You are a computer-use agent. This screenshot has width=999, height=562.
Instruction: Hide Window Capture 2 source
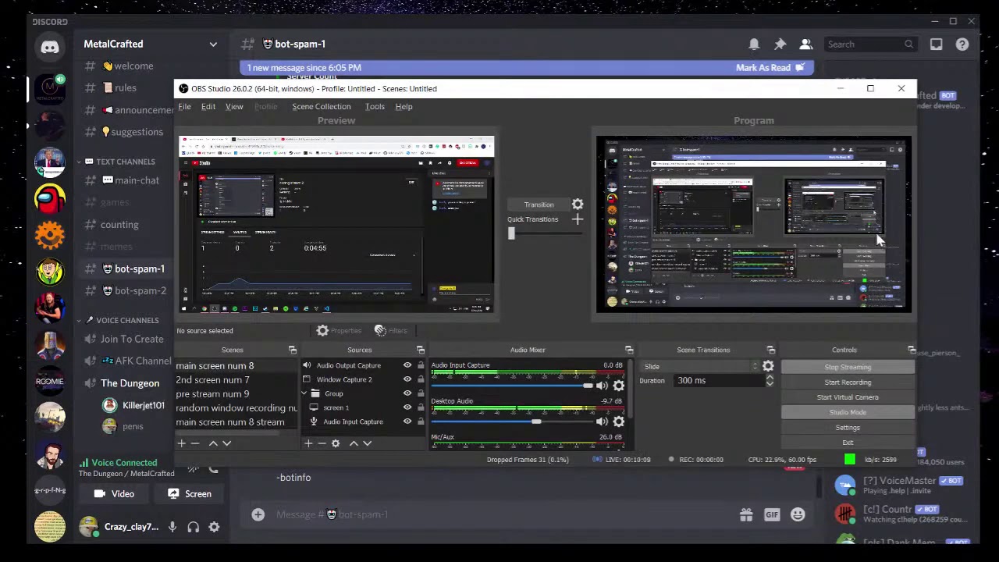pos(407,379)
